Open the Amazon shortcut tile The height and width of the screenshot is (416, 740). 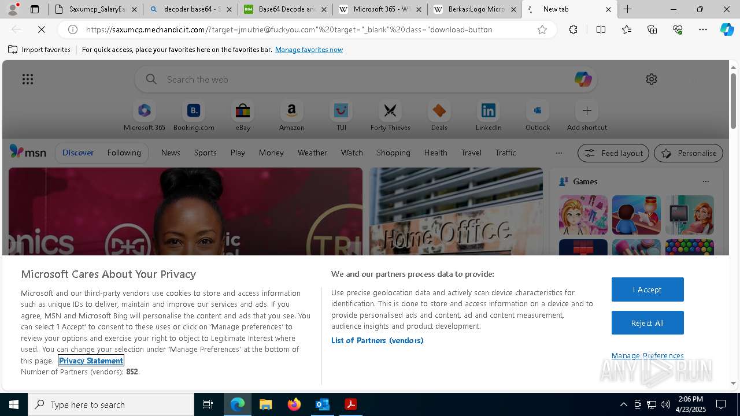click(x=291, y=116)
